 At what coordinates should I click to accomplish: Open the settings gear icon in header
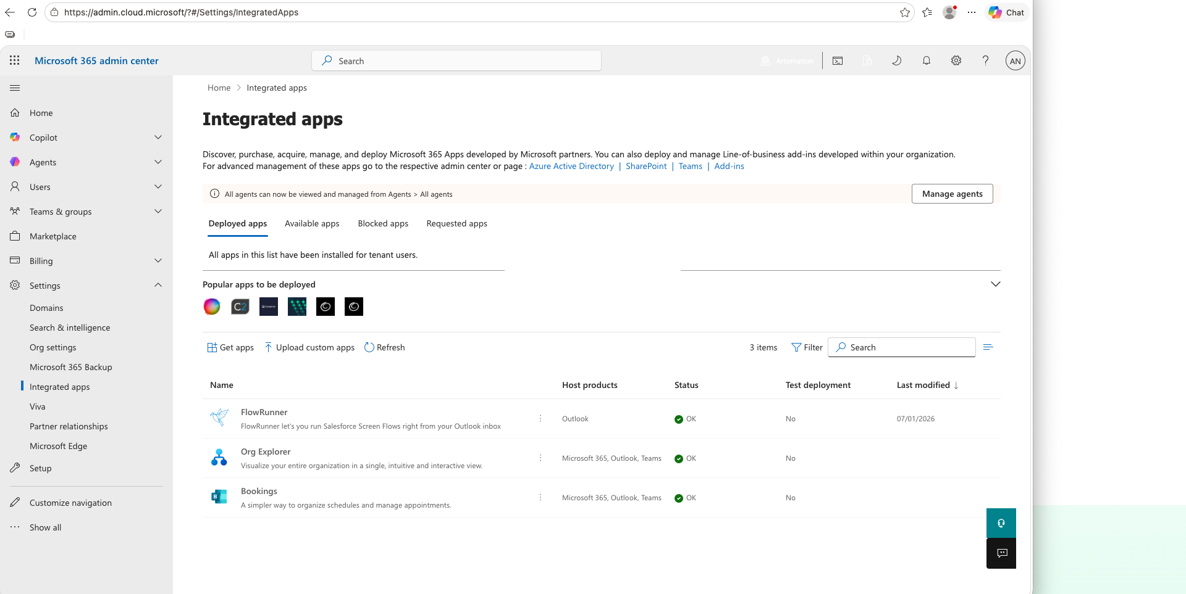[956, 60]
